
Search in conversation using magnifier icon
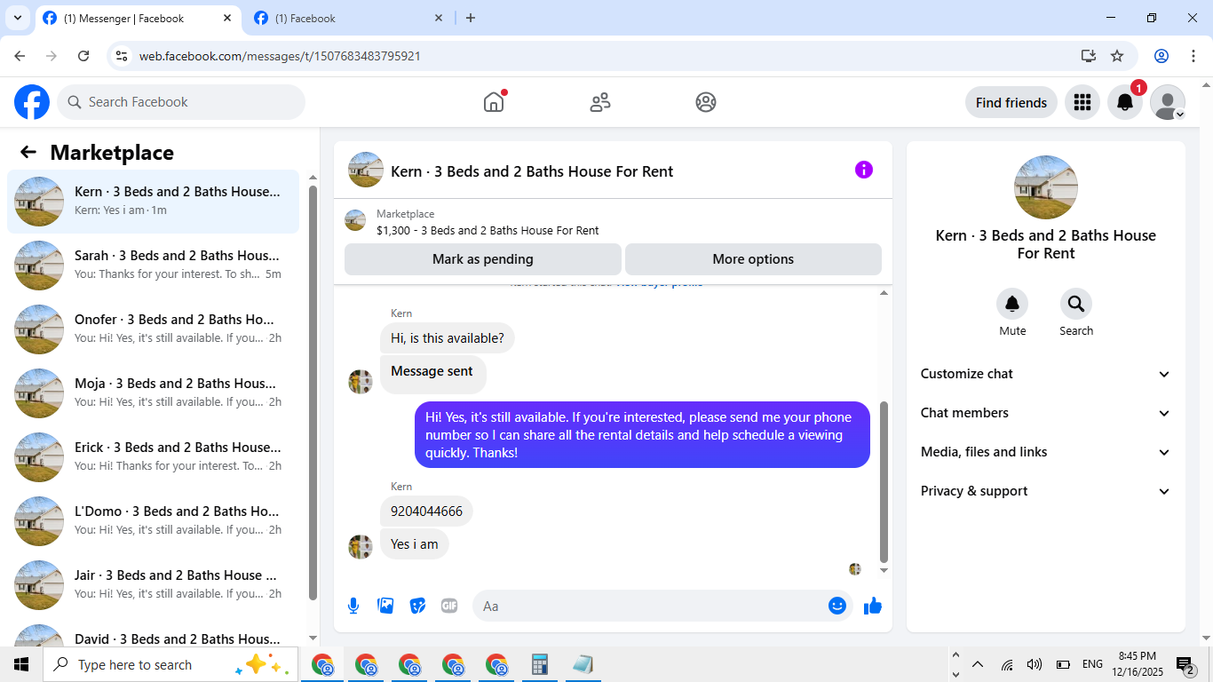(1076, 305)
